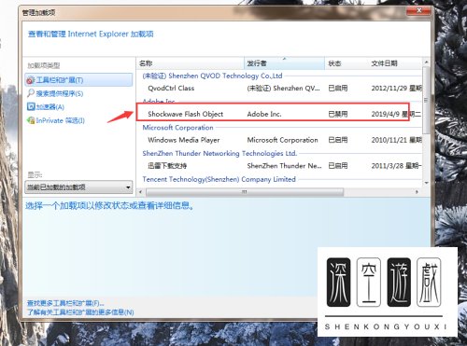Close the Manage Add-ons (管理加载项) window
This screenshot has width=467, height=346.
(418, 10)
